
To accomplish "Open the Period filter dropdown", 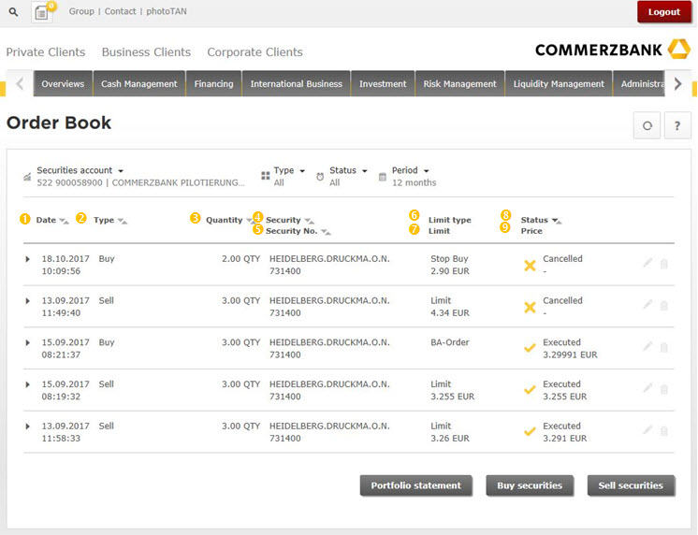I will tap(410, 170).
